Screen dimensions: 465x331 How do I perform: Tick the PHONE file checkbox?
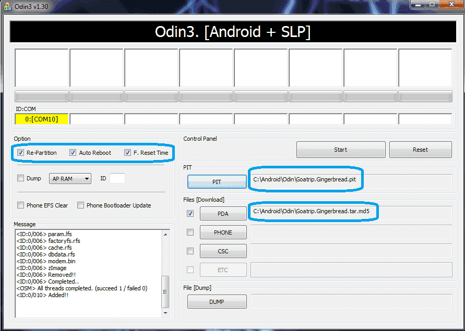[190, 232]
